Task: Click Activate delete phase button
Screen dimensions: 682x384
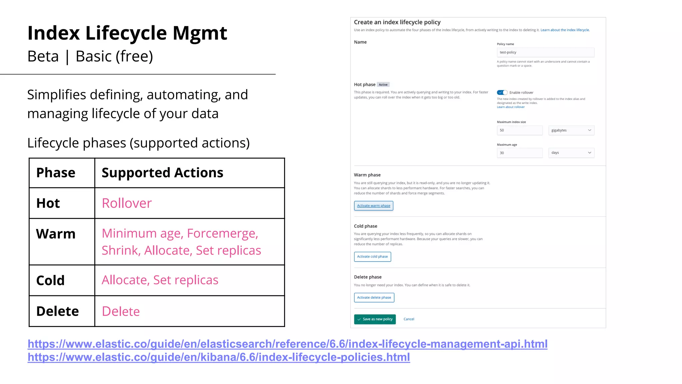Action: (374, 298)
